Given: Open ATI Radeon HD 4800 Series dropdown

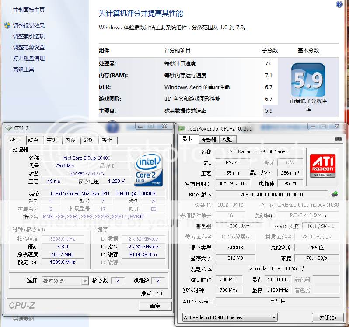Looking at the screenshot, I should (230, 317).
